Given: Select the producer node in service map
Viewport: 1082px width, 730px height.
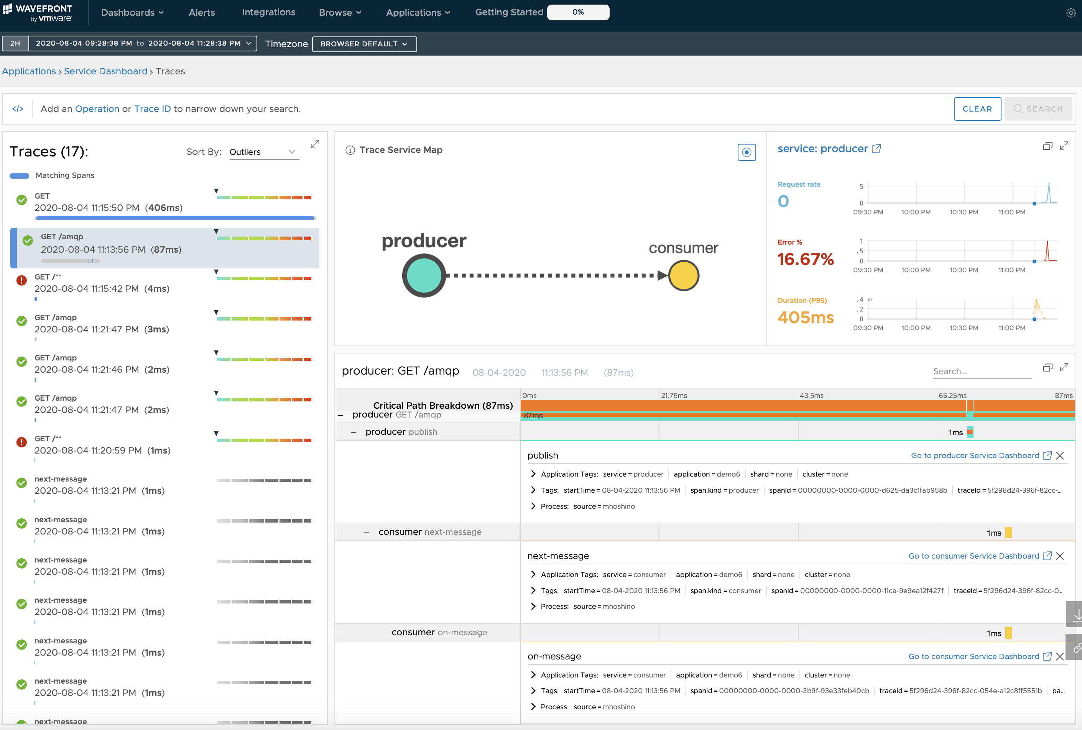Looking at the screenshot, I should click(424, 276).
